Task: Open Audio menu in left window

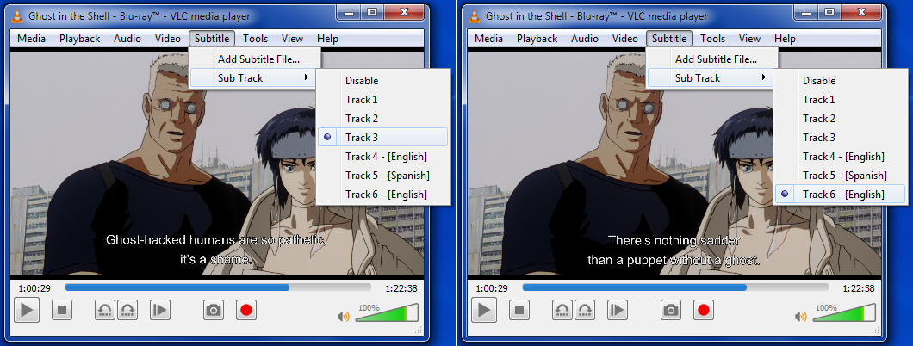Action: (x=127, y=39)
